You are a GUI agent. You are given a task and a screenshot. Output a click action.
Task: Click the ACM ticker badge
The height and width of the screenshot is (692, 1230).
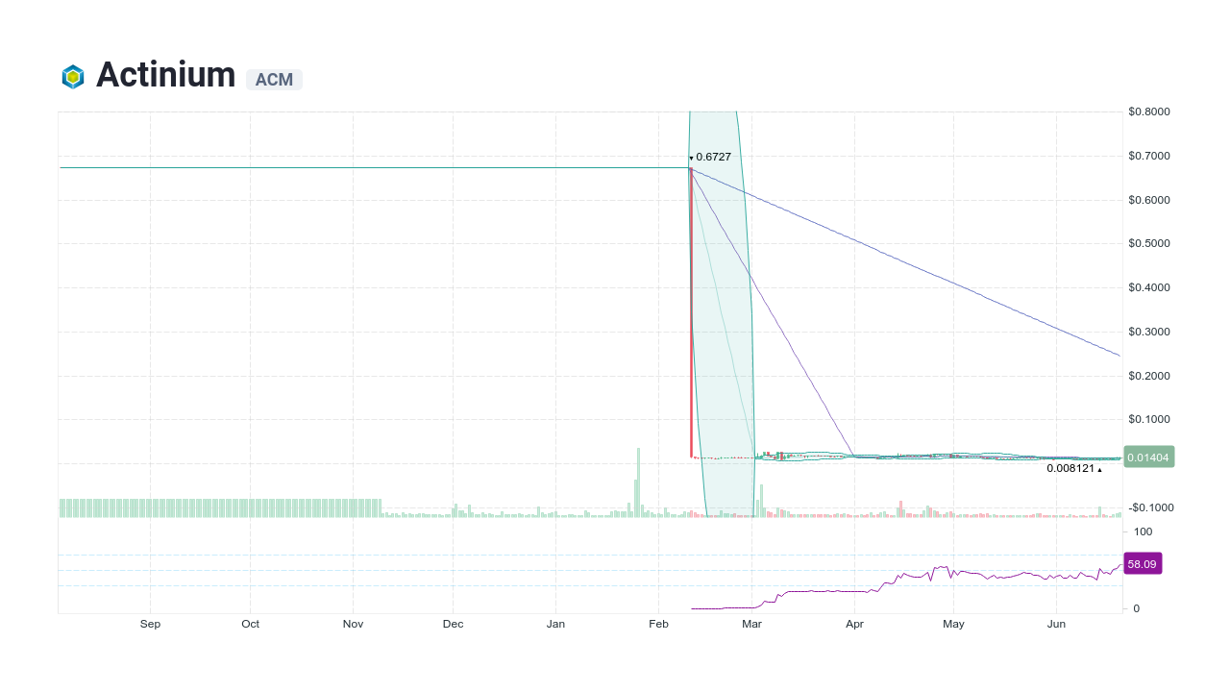click(x=274, y=80)
